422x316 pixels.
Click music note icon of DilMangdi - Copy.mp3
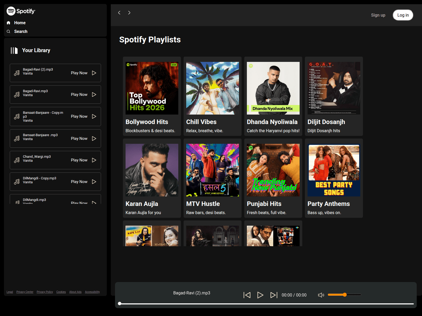[17, 182]
